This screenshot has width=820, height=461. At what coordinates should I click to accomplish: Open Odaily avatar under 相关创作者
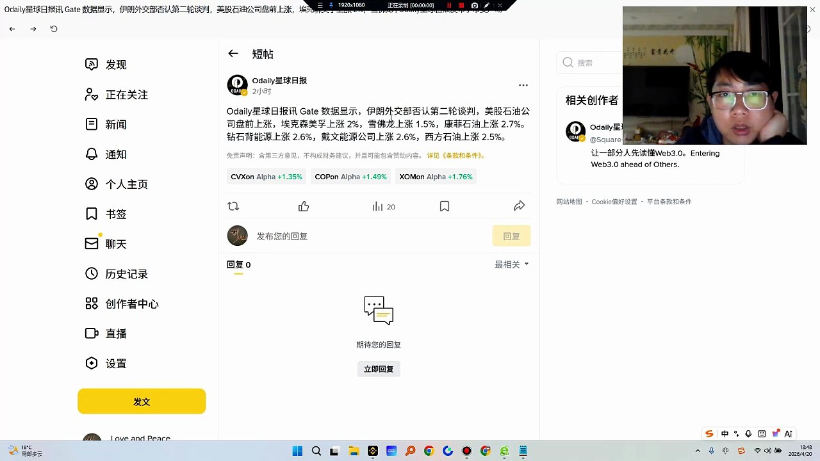coord(575,131)
